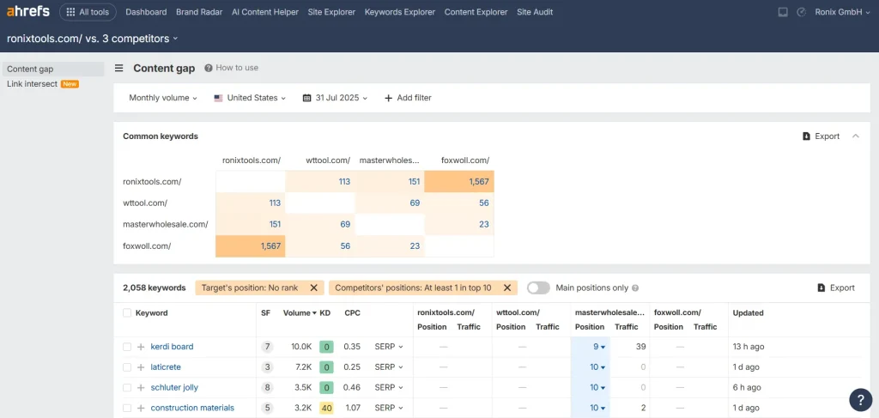The height and width of the screenshot is (418, 879).
Task: Go to Dashboard
Action: pyautogui.click(x=146, y=12)
